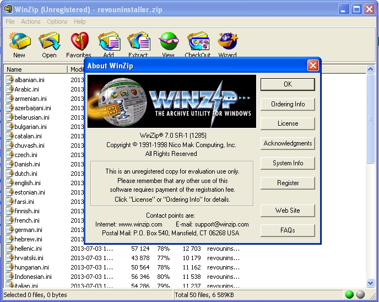The image size is (379, 302).
Task: Click the New archive toolbar icon
Action: [19, 42]
